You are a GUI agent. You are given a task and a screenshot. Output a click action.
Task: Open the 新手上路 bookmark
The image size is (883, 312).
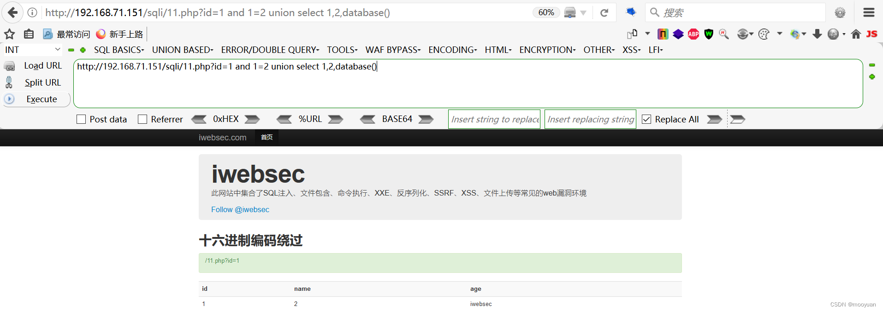[119, 34]
